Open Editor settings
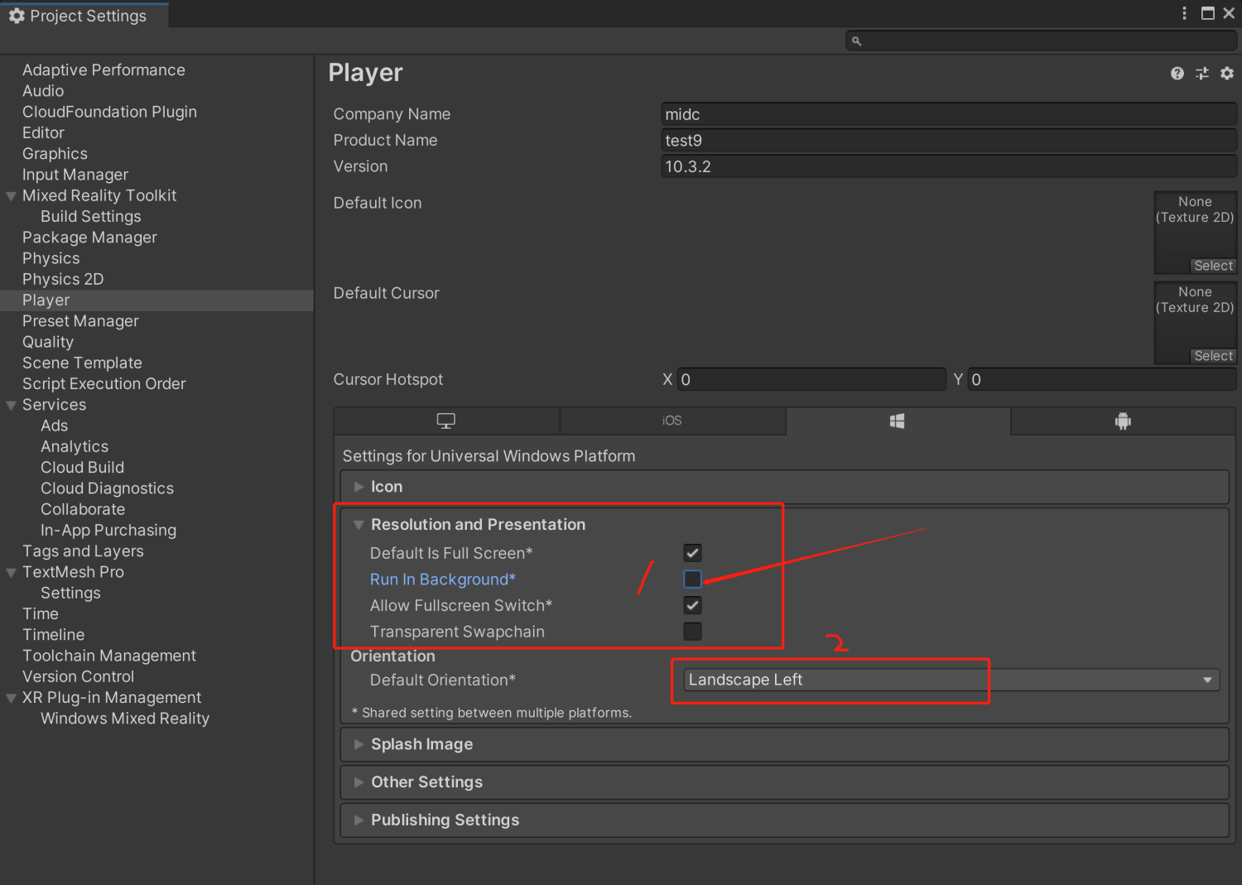The height and width of the screenshot is (885, 1242). click(x=43, y=132)
